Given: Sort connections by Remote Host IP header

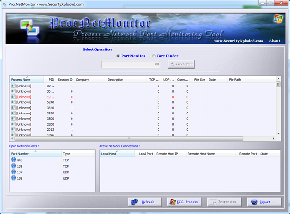Looking at the screenshot, I should click(171, 154).
